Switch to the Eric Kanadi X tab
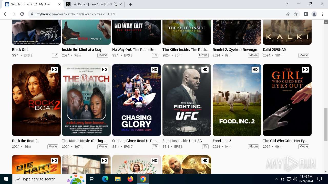 tap(94, 4)
